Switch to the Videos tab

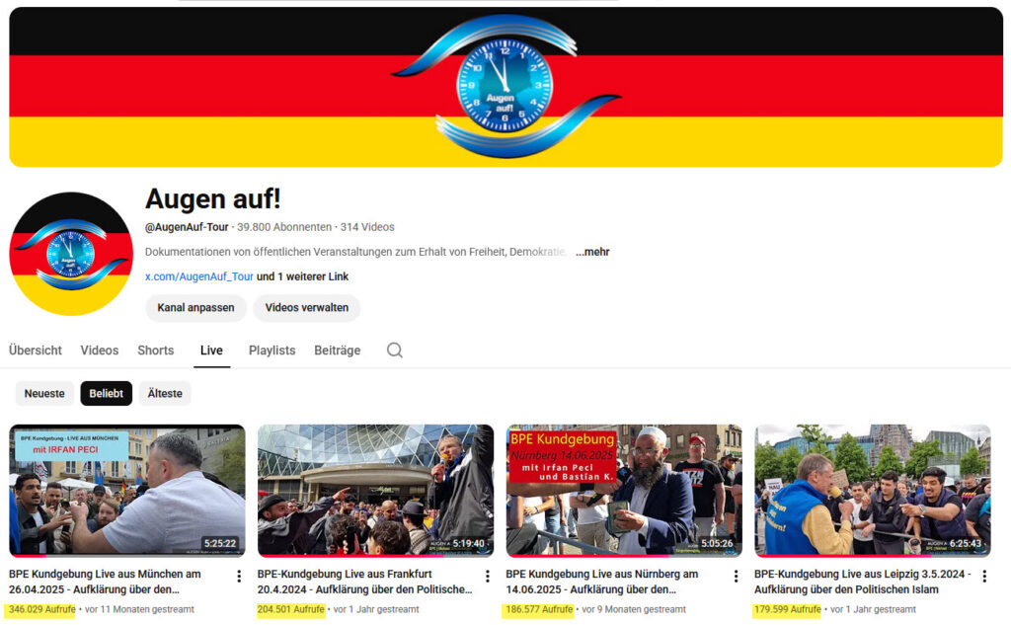[100, 351]
